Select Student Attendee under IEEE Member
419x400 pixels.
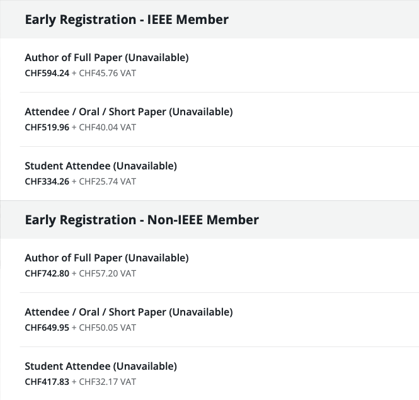pyautogui.click(x=101, y=166)
